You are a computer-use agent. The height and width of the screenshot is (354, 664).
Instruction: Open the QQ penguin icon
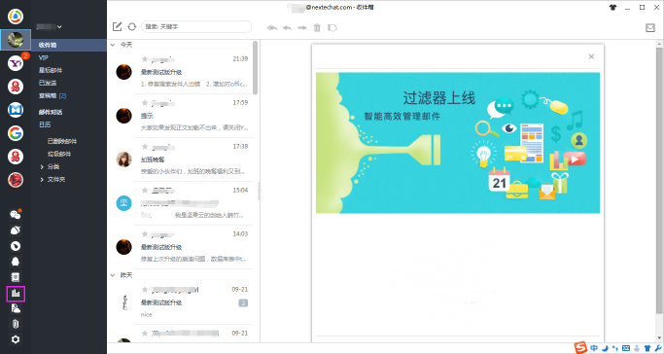(x=16, y=262)
